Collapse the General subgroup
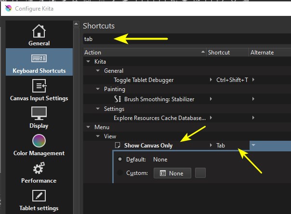 tap(98, 70)
